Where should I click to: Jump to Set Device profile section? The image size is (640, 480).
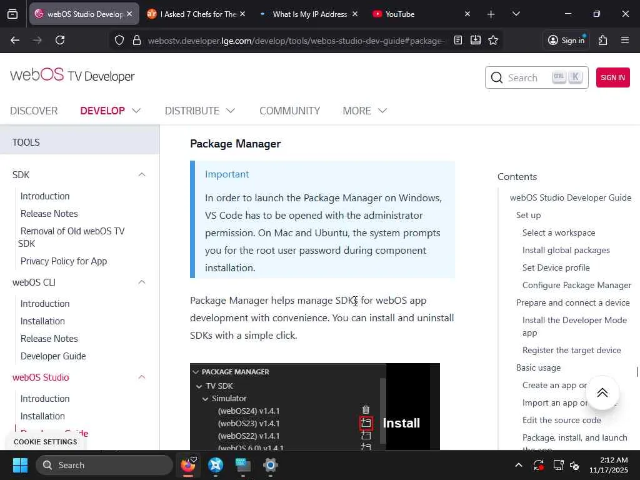(556, 267)
